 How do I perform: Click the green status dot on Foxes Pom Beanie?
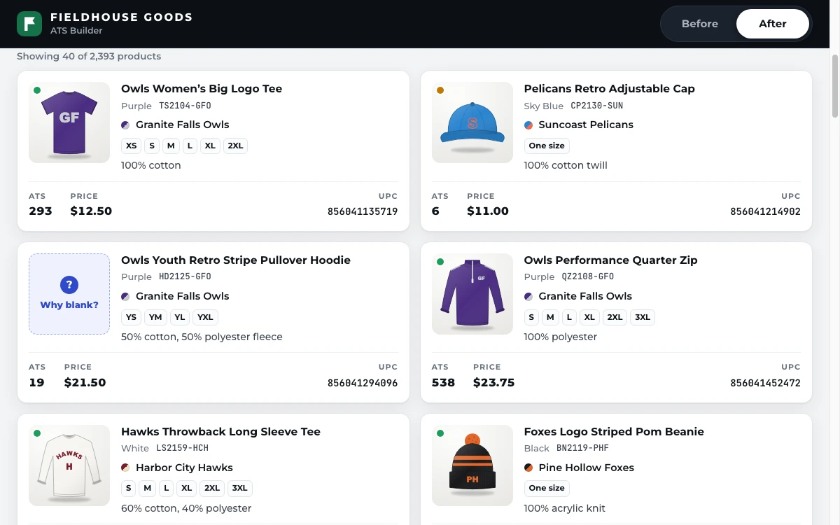440,433
